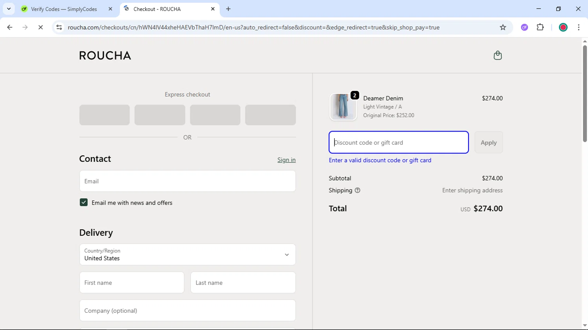
Task: Click the Deamer Denim product thumbnail
Action: 343,107
